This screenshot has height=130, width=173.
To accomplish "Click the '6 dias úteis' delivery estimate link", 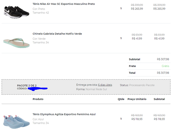I will (105, 85).
